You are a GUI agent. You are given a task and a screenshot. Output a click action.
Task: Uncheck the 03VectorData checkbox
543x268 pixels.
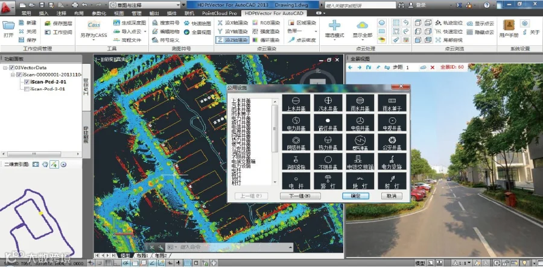click(x=11, y=68)
